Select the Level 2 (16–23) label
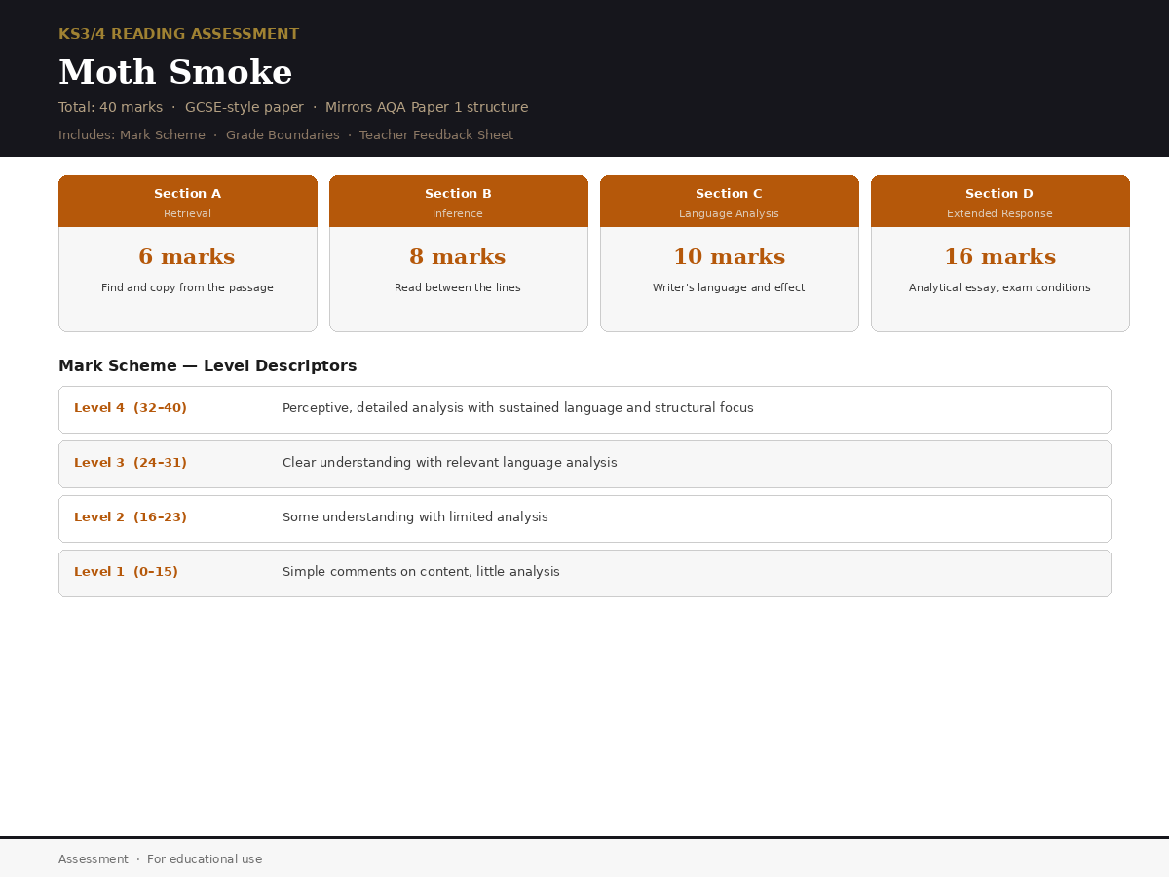 tap(131, 517)
